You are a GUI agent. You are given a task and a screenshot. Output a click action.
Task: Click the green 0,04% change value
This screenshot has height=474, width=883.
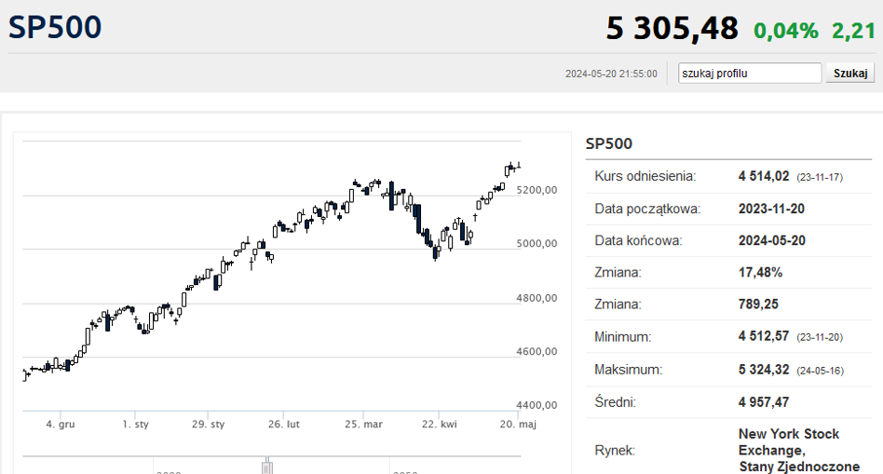pyautogui.click(x=786, y=31)
